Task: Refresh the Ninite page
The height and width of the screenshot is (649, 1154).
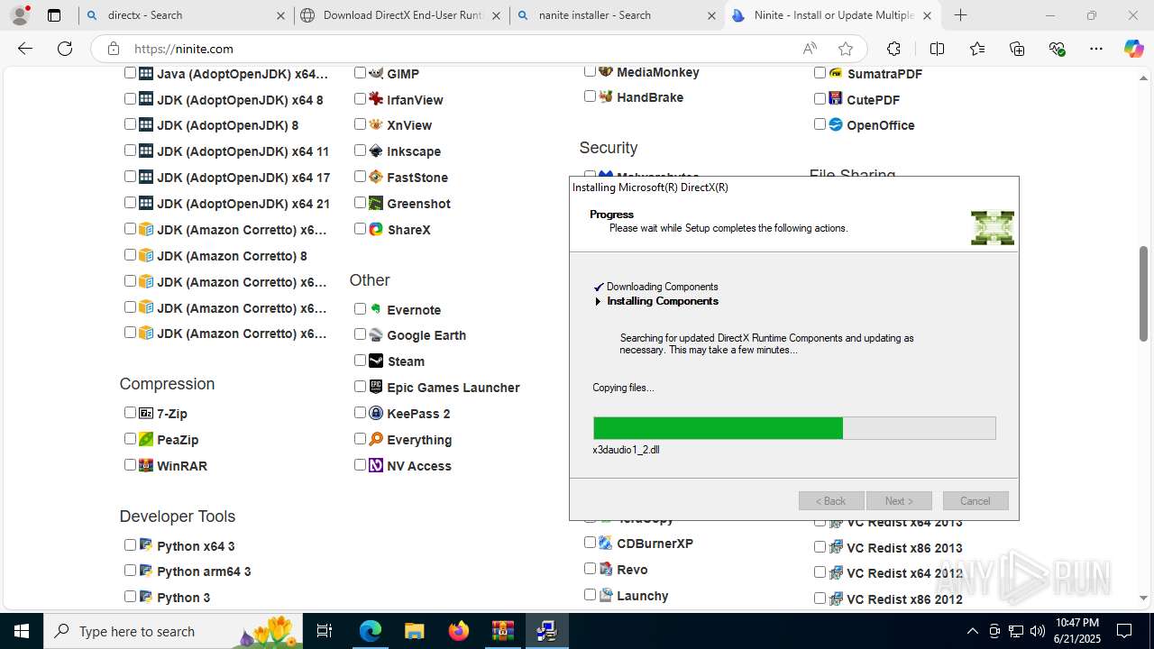Action: coord(65,49)
